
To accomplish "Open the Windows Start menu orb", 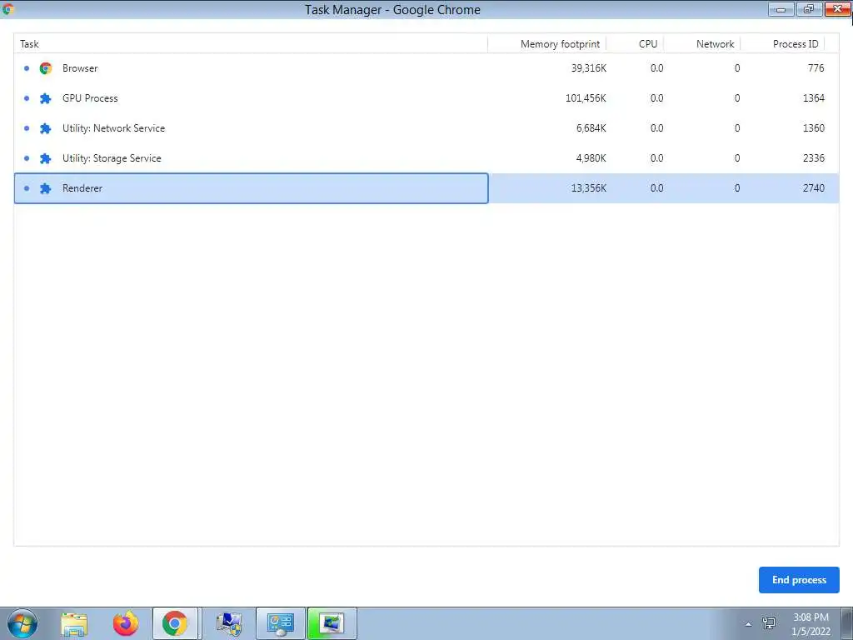I will point(22,623).
